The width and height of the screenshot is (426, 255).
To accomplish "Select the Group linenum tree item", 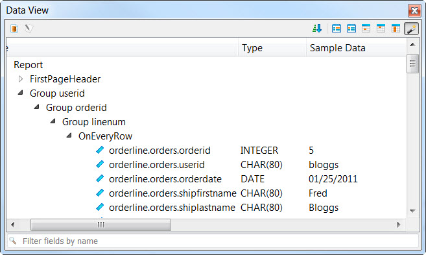I will coord(94,122).
